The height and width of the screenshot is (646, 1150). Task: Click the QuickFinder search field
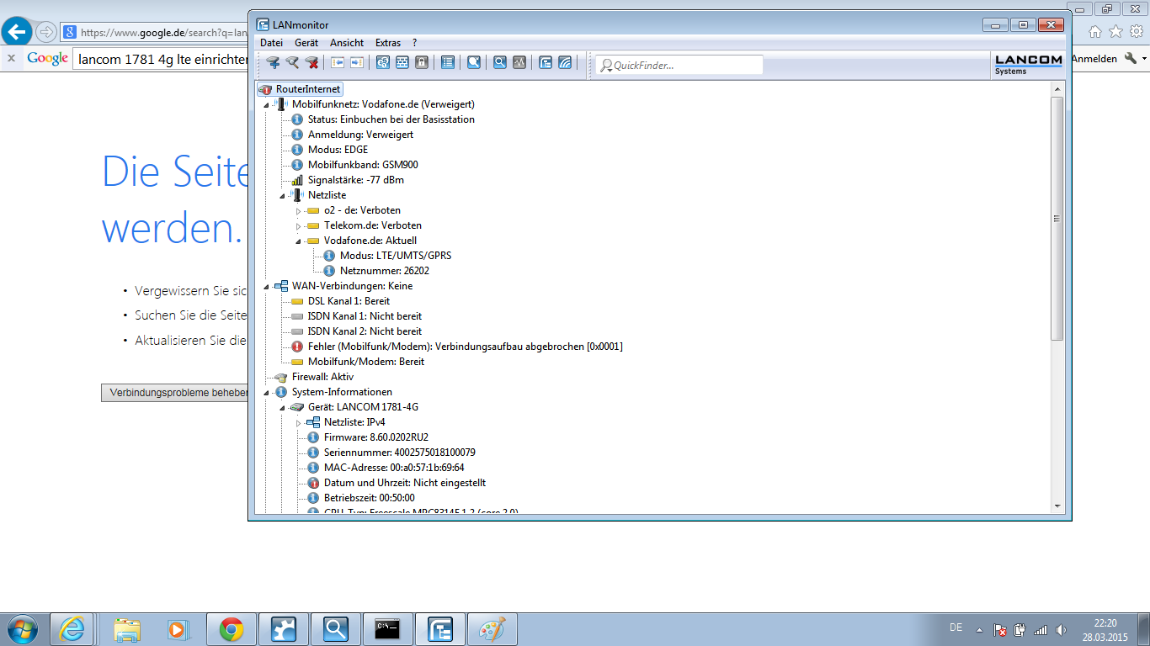679,65
